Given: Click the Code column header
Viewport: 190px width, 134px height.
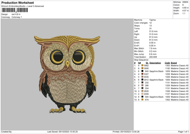Looking at the screenshot, I should click(167, 63).
